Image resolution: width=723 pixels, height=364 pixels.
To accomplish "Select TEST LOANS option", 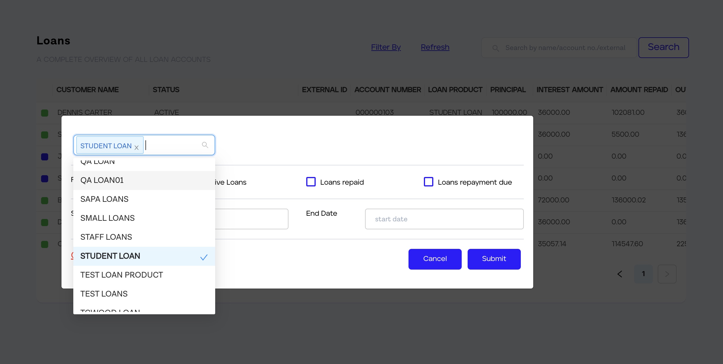I will coord(104,294).
